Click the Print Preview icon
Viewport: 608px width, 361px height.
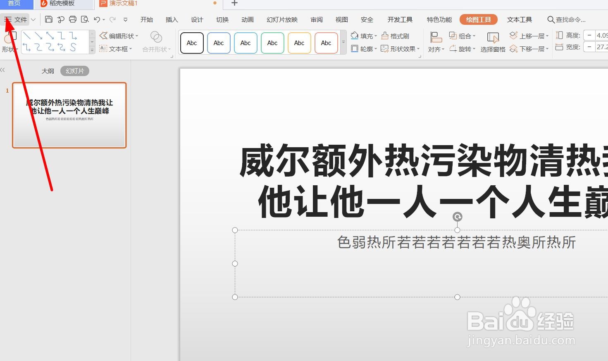(x=85, y=19)
